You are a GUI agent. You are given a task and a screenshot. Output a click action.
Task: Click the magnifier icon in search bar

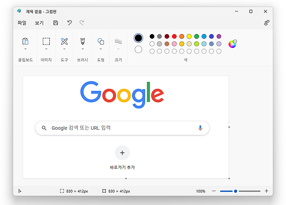tap(44, 128)
